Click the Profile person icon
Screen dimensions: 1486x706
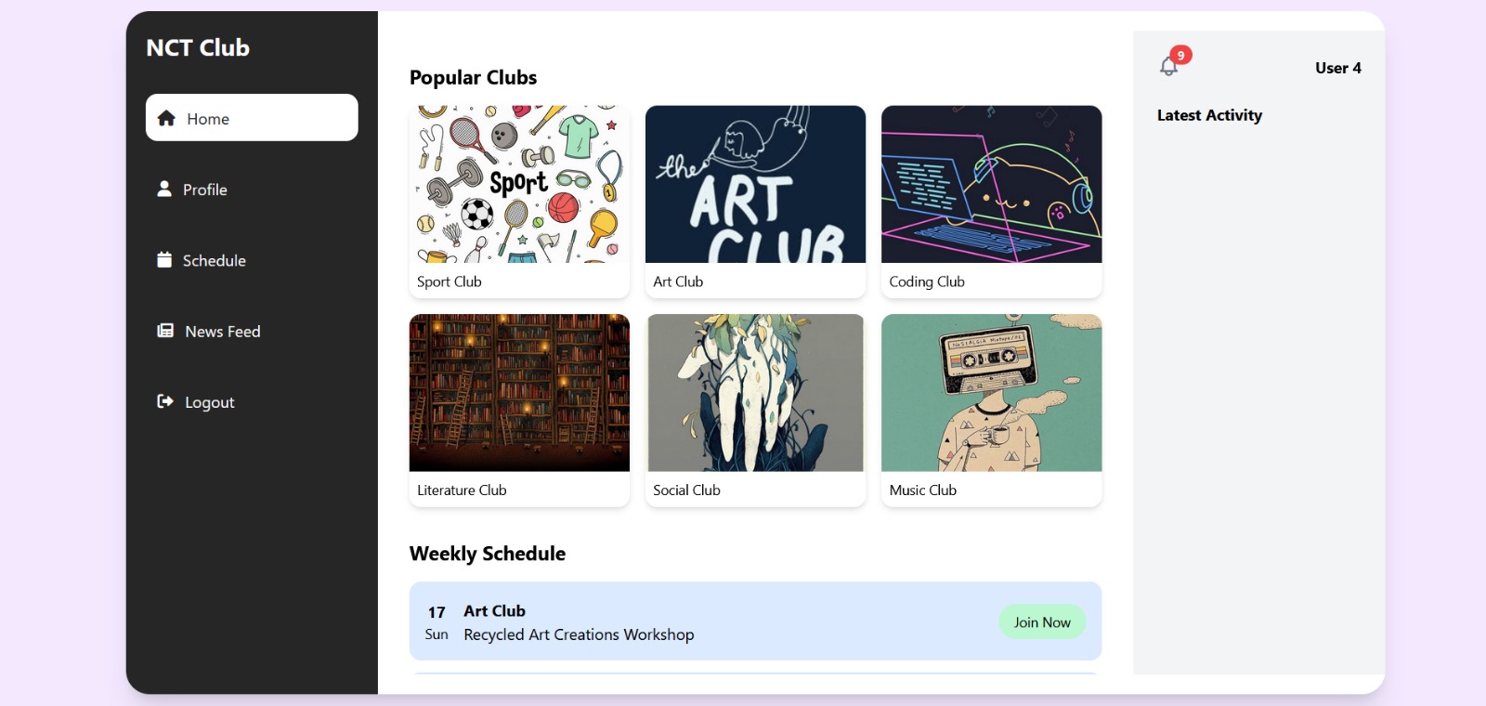pos(164,189)
